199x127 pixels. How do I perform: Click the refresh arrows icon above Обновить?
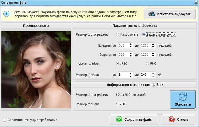[183, 97]
